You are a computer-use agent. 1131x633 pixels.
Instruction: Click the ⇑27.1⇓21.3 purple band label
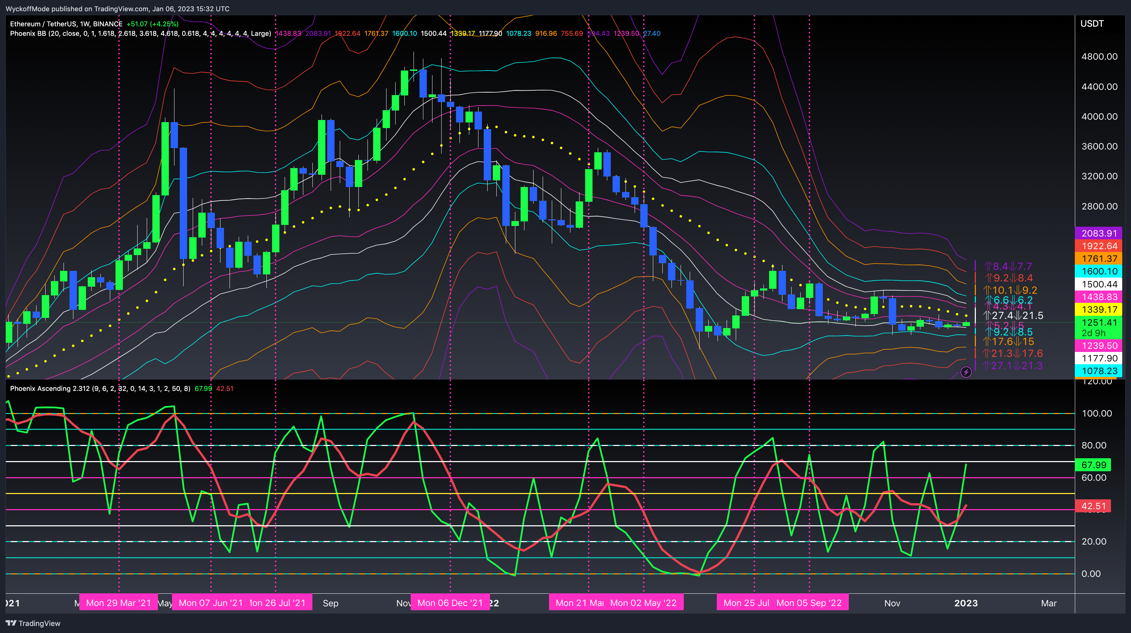pyautogui.click(x=1012, y=366)
